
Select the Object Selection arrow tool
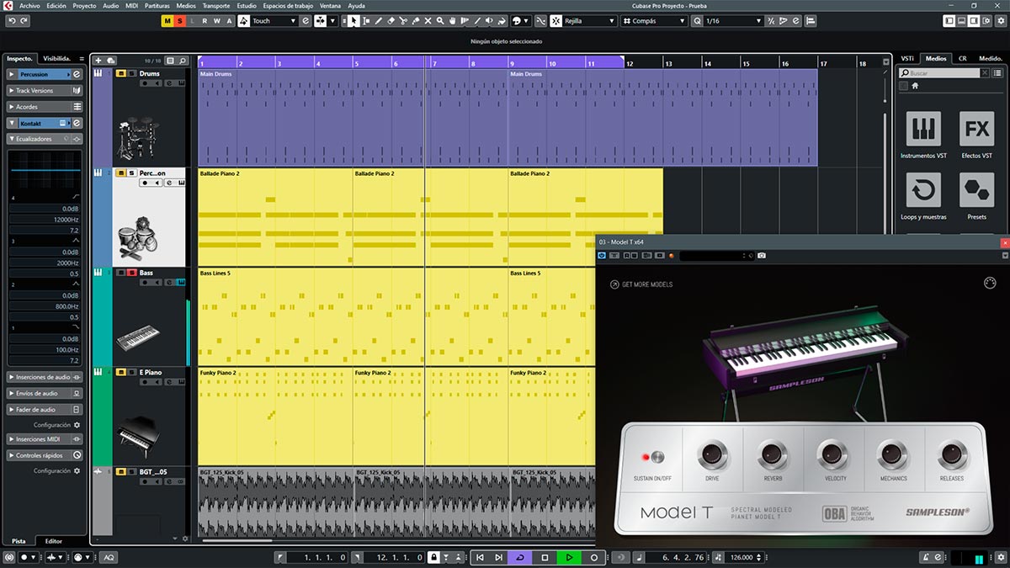pos(353,20)
